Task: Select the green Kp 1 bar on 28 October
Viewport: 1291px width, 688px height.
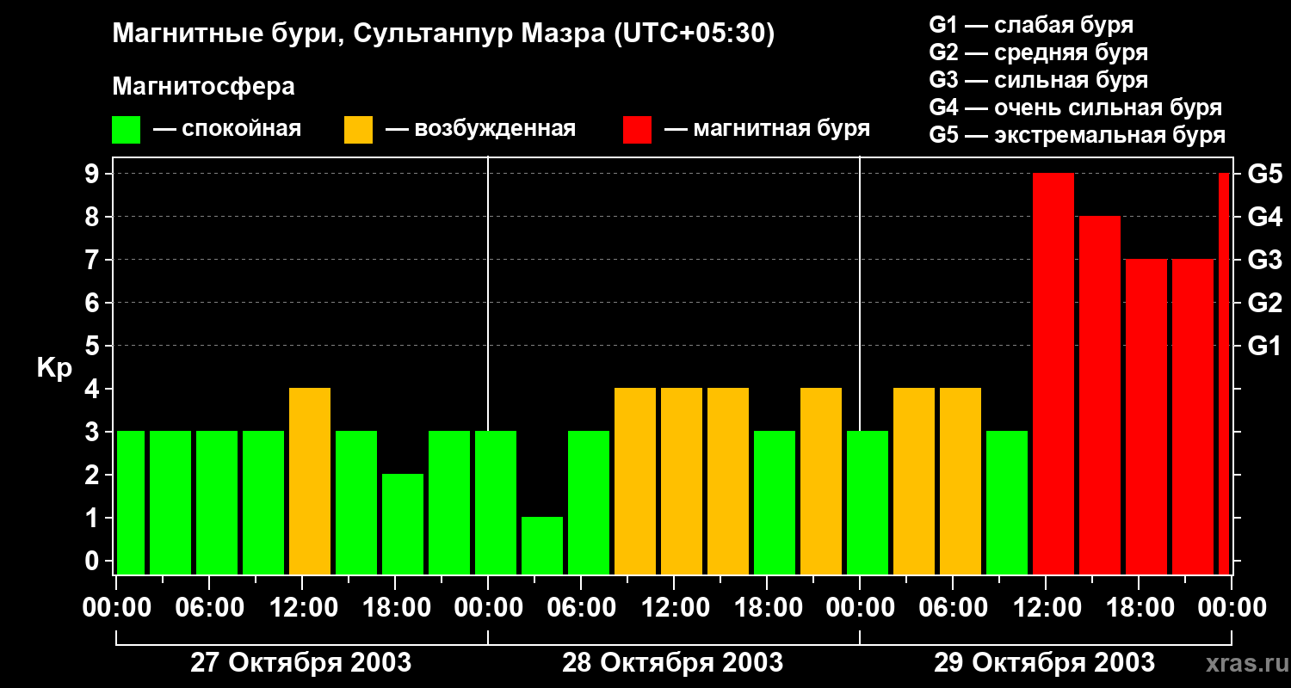Action: click(x=542, y=546)
